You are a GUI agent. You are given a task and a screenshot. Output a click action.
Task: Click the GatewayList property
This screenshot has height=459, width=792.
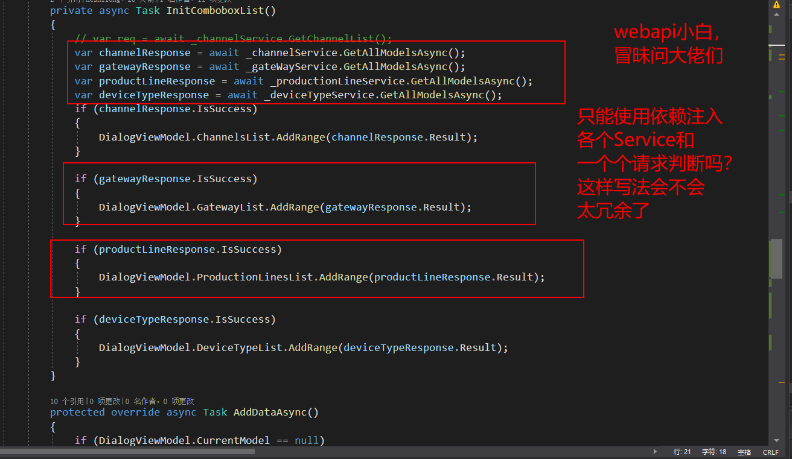(231, 207)
